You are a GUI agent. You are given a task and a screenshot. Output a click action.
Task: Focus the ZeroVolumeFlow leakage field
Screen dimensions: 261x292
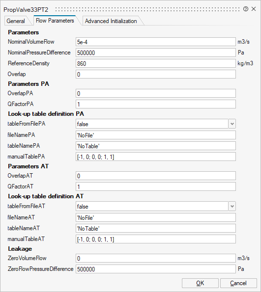[x=156, y=258]
